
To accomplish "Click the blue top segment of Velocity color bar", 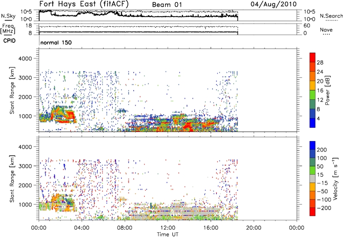I will 313,145.
